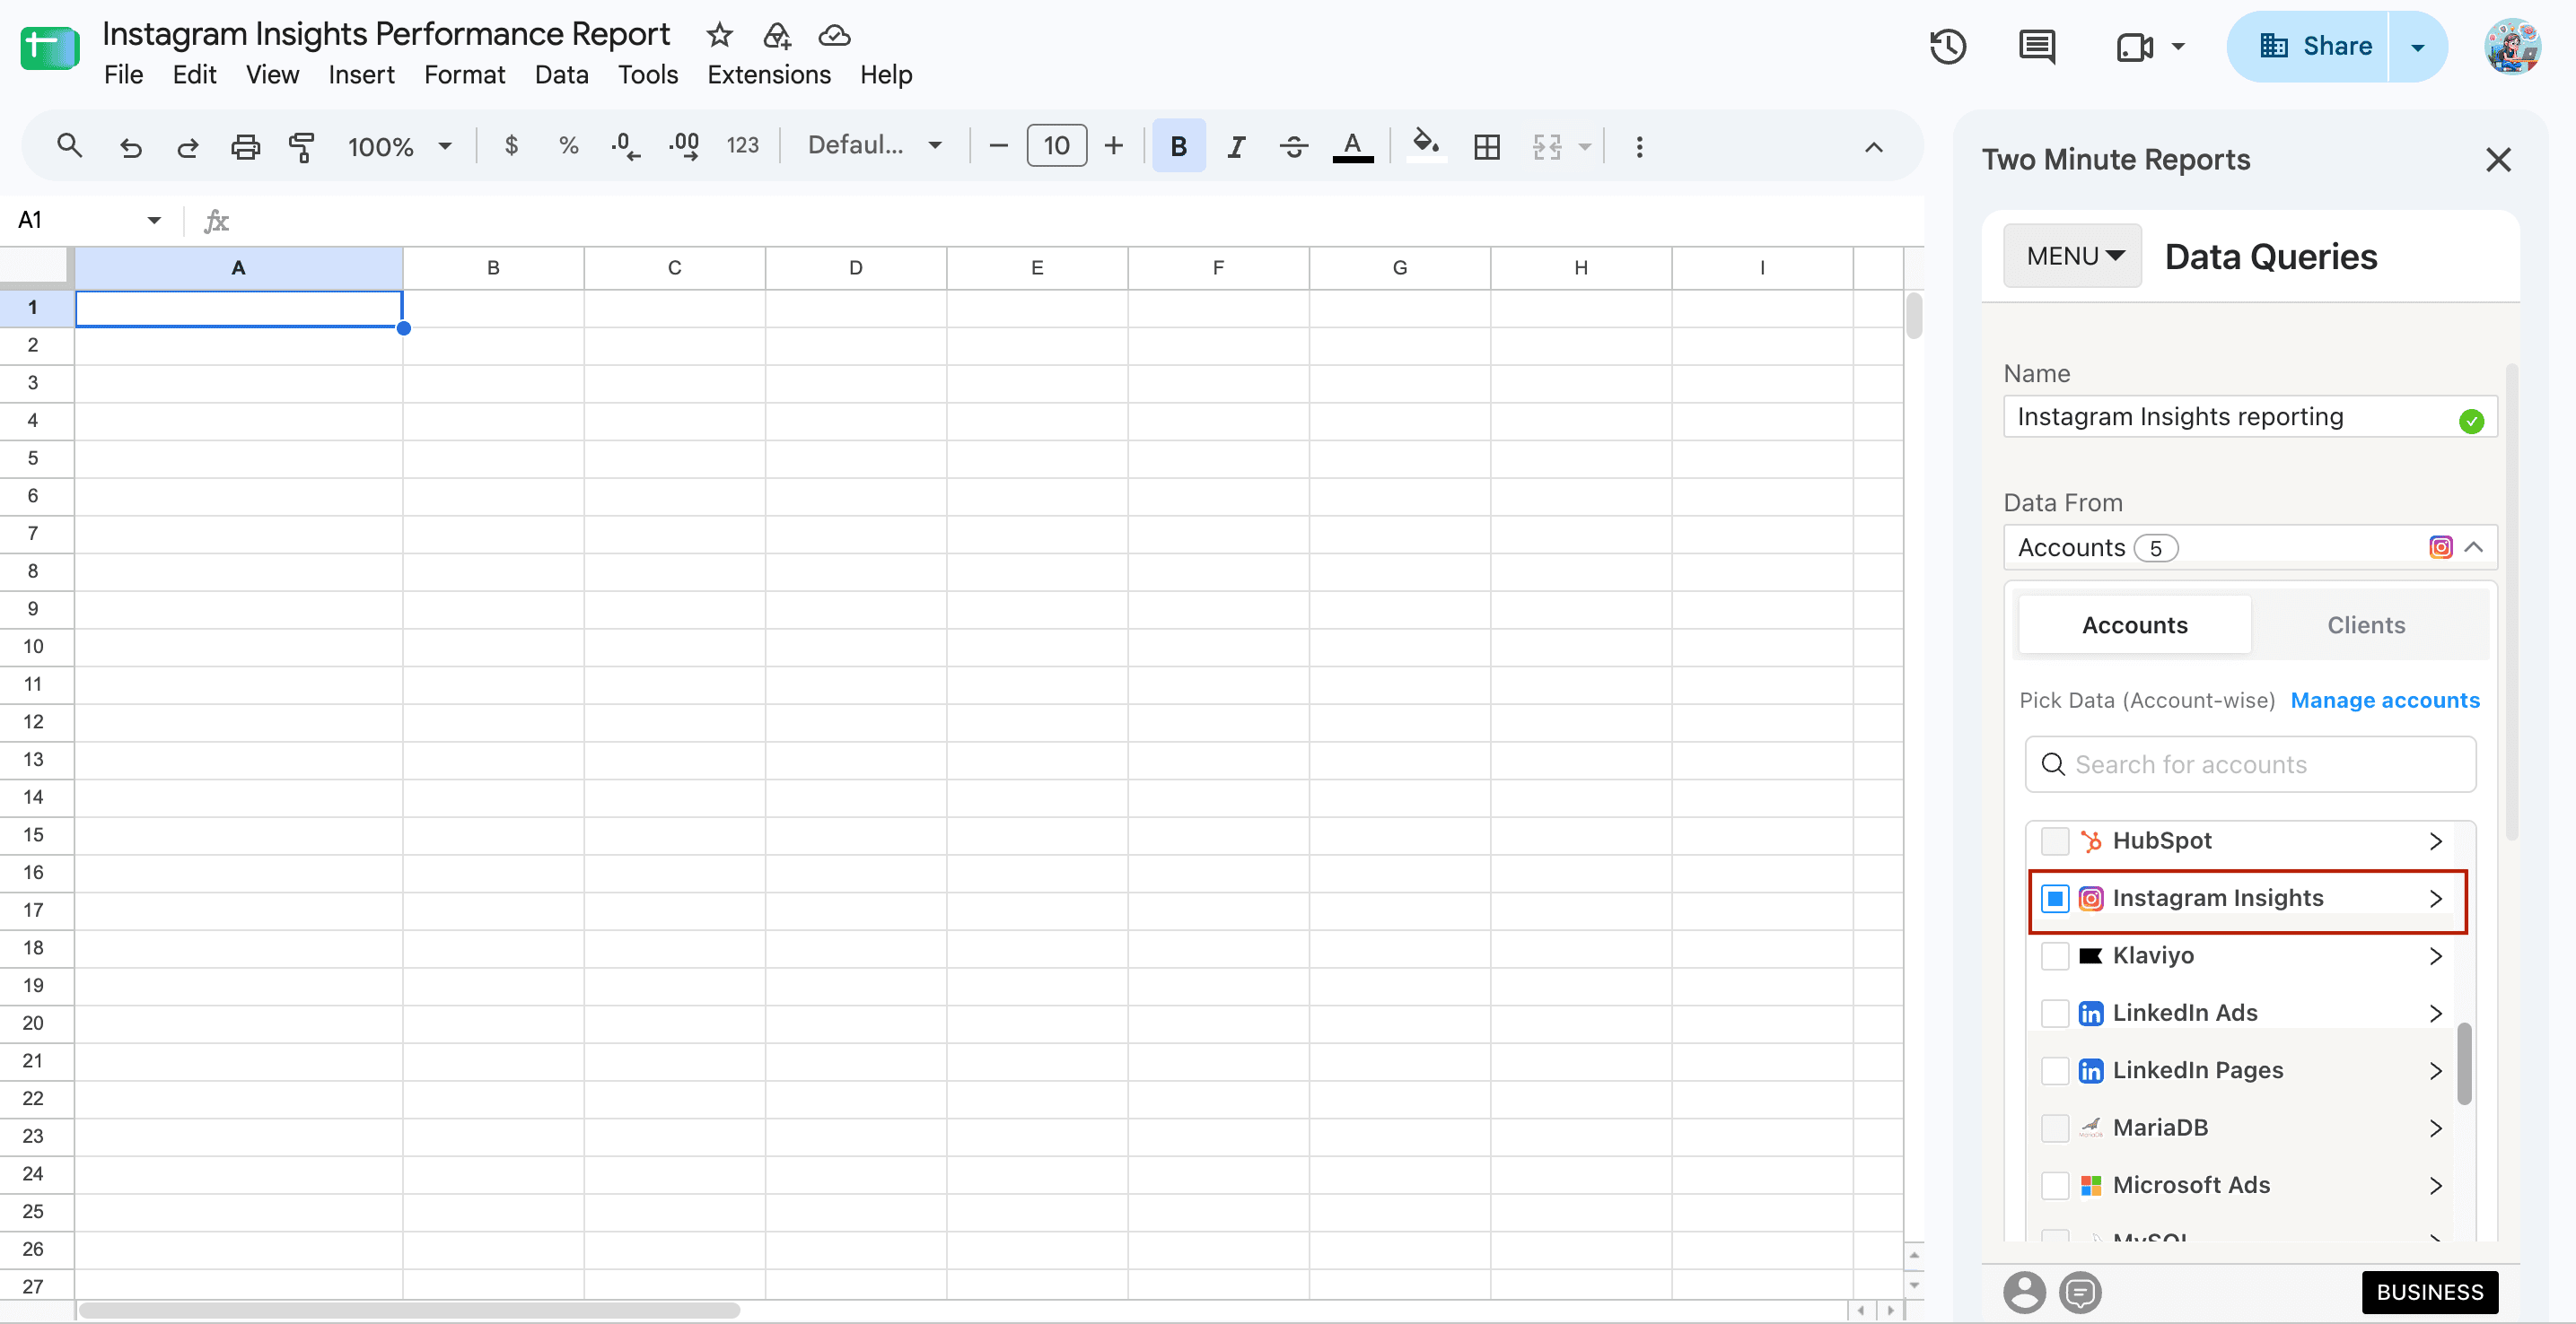Screen dimensions: 2576x1324
Task: Uncheck the Instagram Insights checkbox
Action: [x=2054, y=898]
